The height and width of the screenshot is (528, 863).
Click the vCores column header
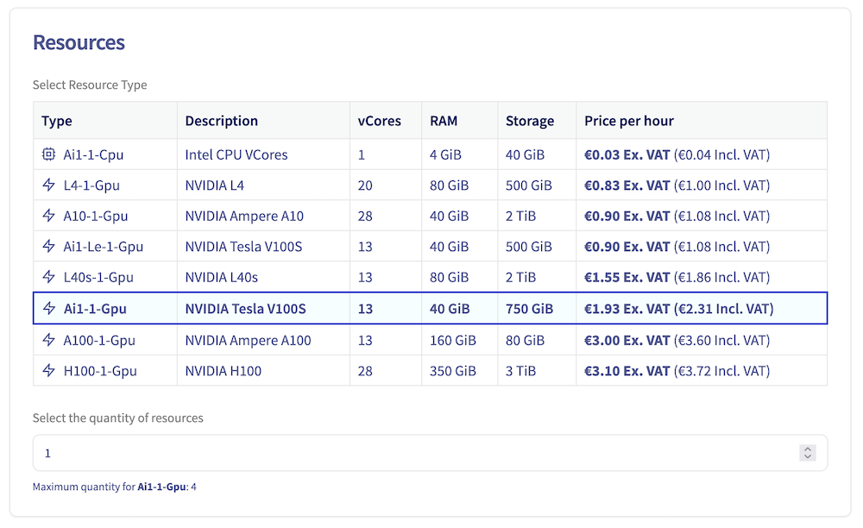coord(379,121)
